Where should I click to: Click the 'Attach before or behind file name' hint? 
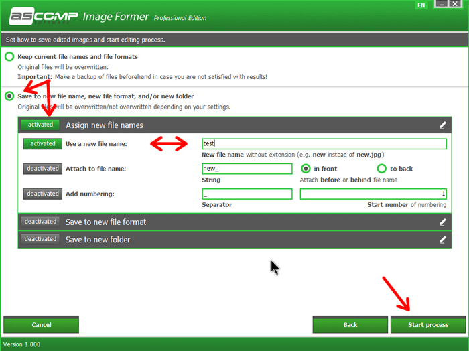point(348,180)
